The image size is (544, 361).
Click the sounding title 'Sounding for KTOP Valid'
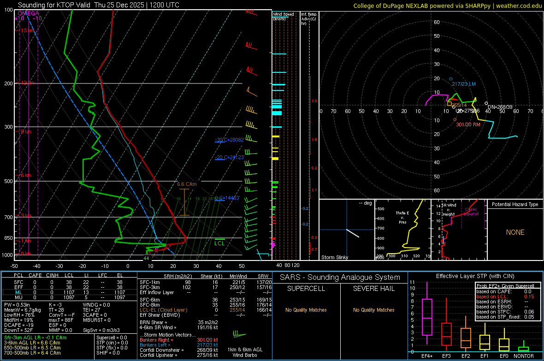55,5
